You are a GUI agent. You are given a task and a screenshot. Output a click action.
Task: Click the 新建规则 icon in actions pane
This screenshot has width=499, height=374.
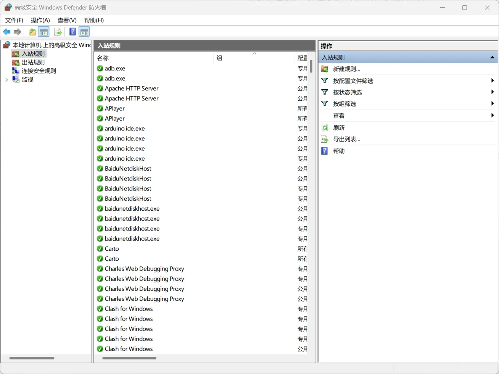click(x=325, y=69)
